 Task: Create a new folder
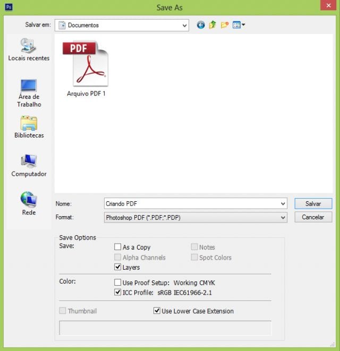click(224, 25)
